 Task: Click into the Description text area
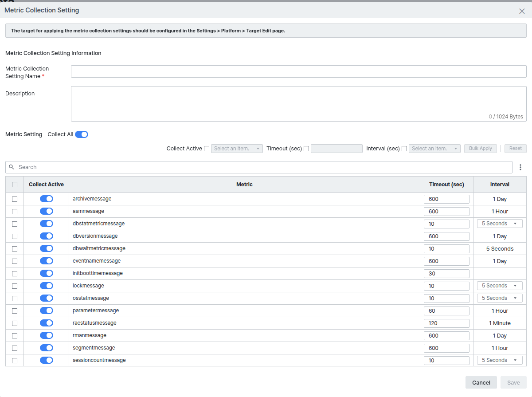[x=299, y=104]
